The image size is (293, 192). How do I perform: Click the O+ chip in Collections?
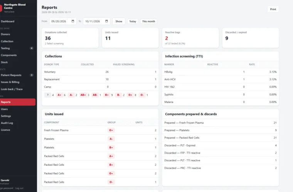tap(130, 95)
